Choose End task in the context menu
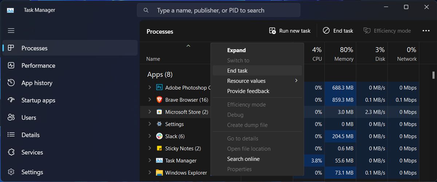Viewport: 437px width, 182px height. [x=257, y=71]
